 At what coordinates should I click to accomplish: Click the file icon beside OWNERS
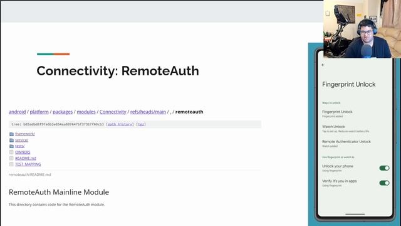click(11, 152)
